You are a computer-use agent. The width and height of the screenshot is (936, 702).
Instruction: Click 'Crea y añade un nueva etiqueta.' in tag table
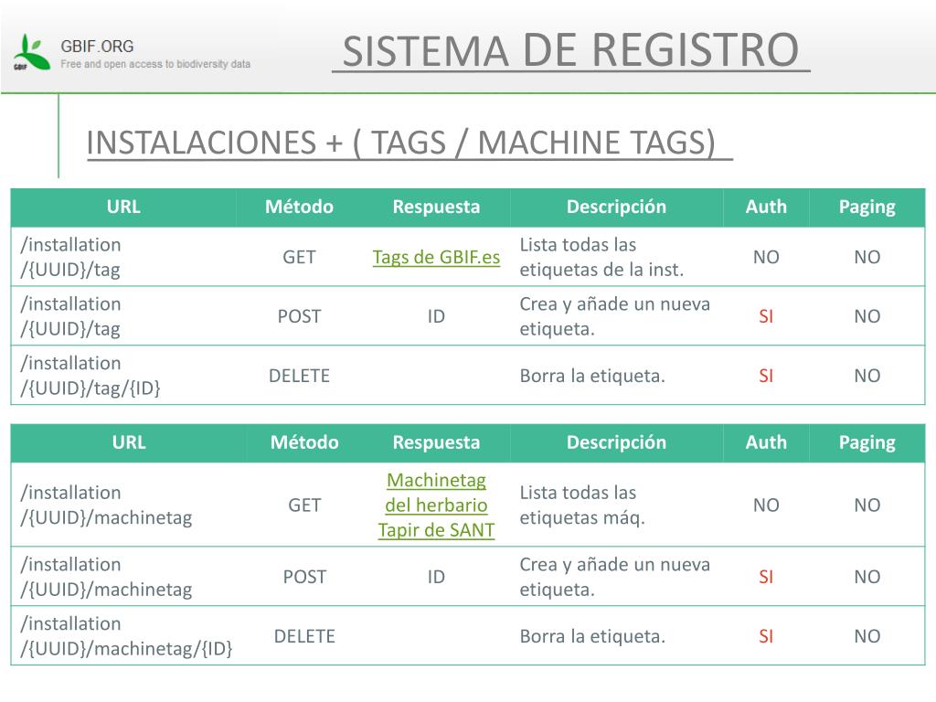(615, 315)
